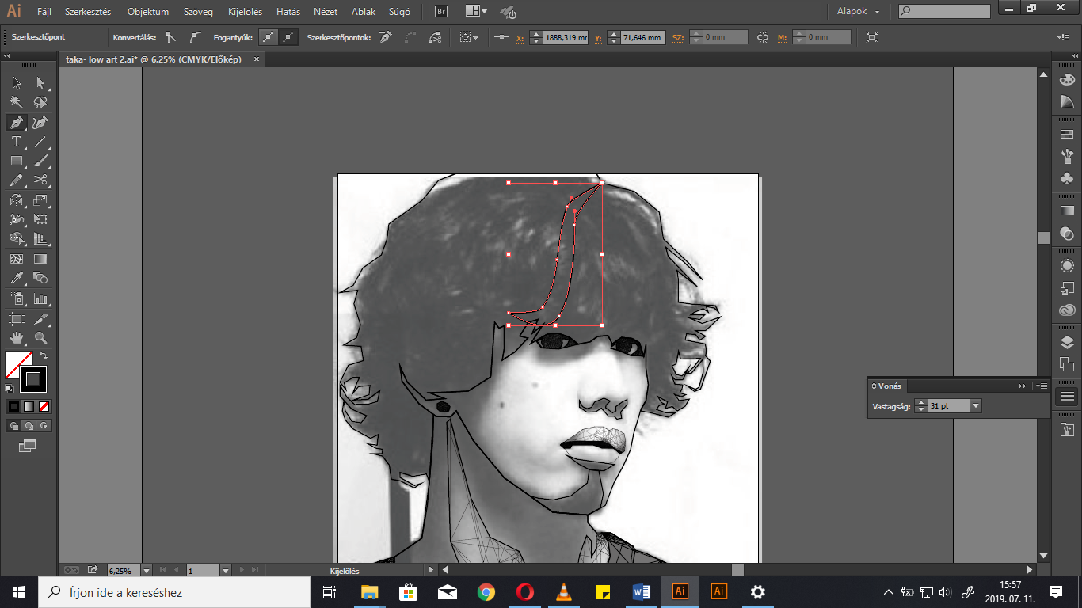Screen dimensions: 1082x608
Task: Click swap fill and stroke arrows
Action: click(44, 356)
